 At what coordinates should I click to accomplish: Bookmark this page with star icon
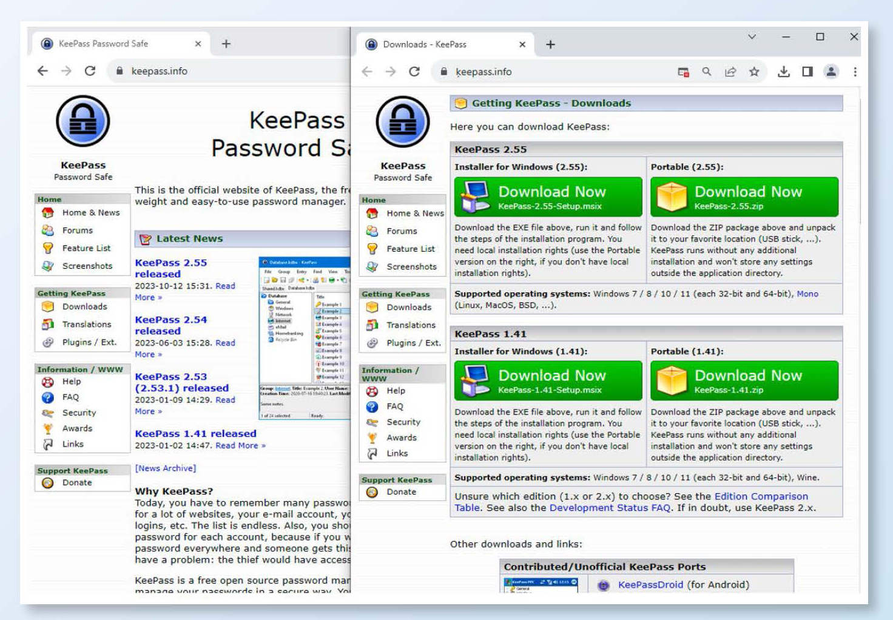(x=754, y=72)
